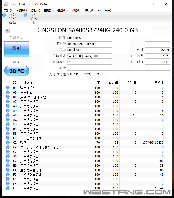The image size is (174, 198).
Task: Select the 读取错误率 attribute row
Action: (85, 88)
